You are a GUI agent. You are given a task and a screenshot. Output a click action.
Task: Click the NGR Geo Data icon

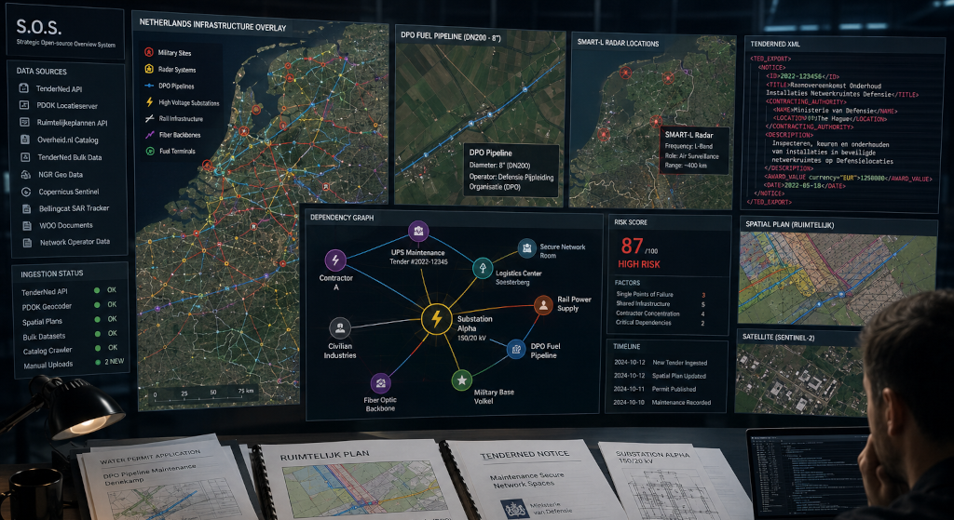25,174
